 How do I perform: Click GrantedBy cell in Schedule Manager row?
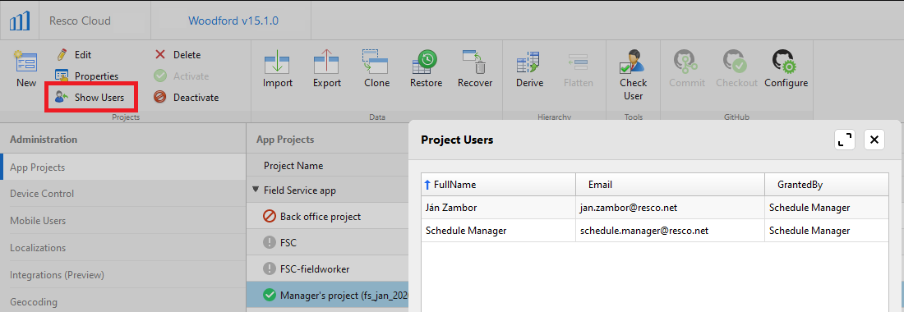[x=826, y=230]
